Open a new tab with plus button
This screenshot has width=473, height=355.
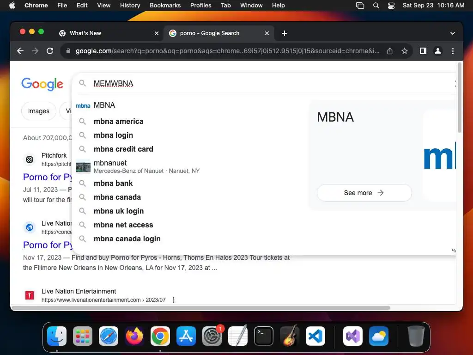(284, 33)
